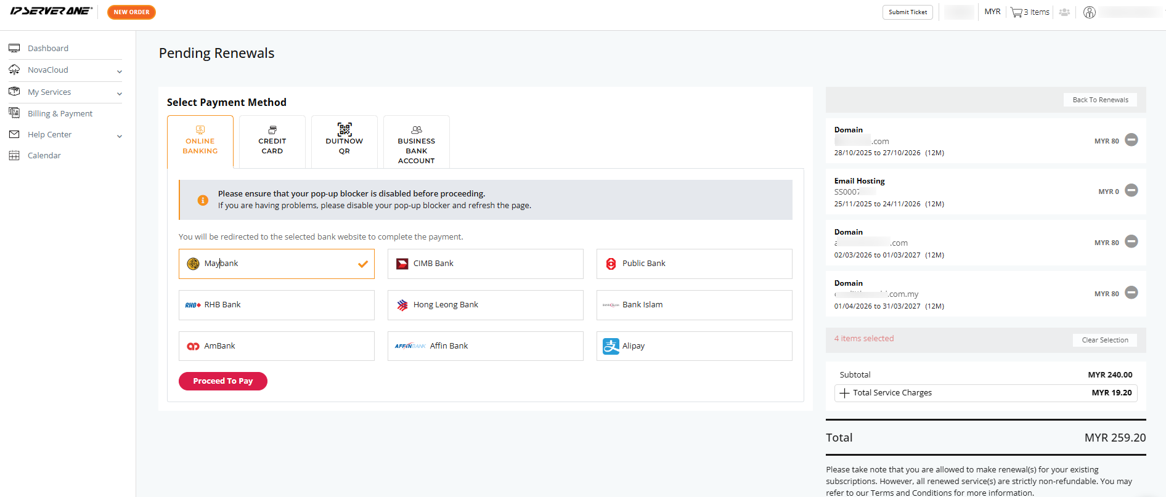Select CIMB Bank payment option
The width and height of the screenshot is (1166, 497).
[x=485, y=264]
